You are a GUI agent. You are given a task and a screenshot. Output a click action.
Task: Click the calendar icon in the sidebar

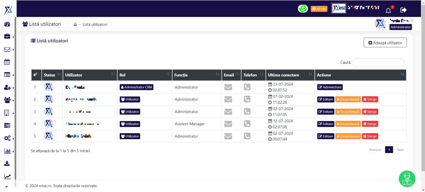click(x=7, y=62)
